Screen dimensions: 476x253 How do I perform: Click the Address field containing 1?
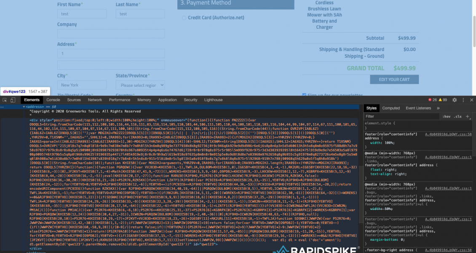pos(111,54)
